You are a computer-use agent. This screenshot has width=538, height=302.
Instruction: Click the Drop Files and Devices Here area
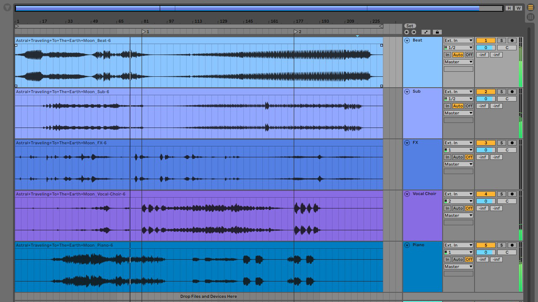(x=208, y=296)
